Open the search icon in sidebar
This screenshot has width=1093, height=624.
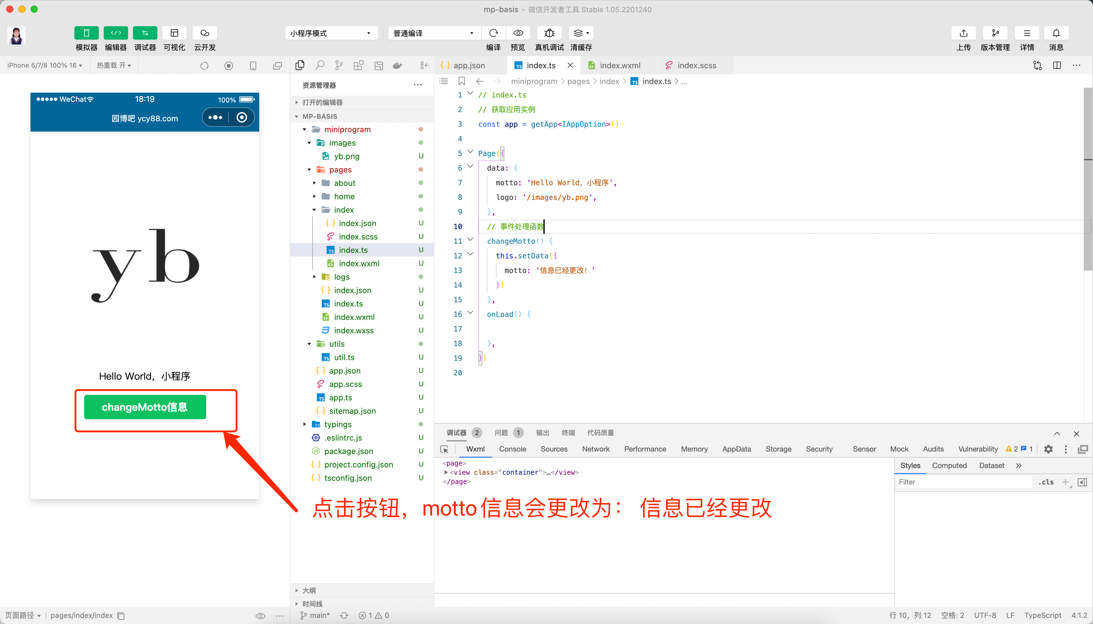(x=320, y=65)
